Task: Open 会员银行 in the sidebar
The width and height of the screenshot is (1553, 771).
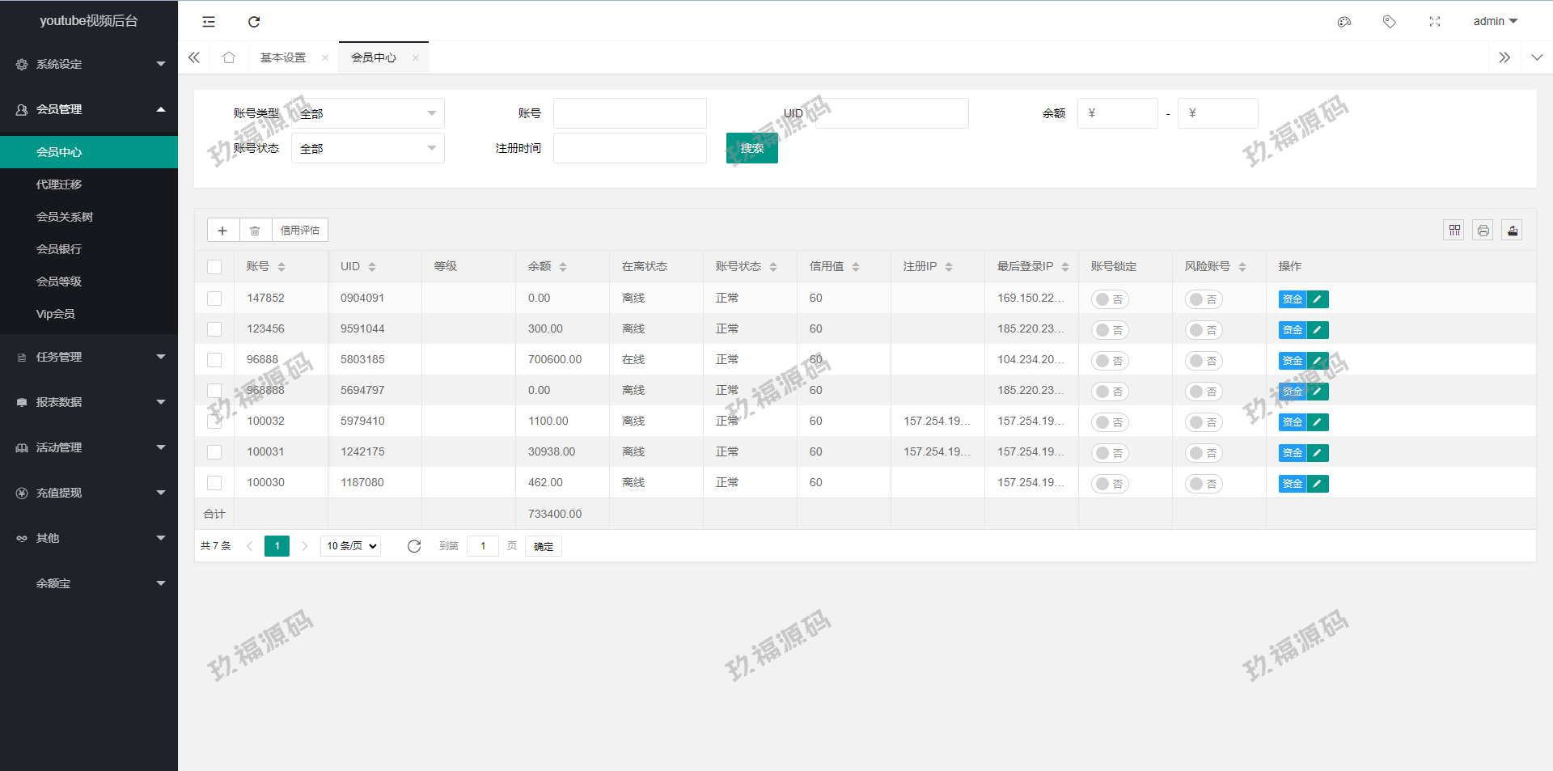Action: [x=59, y=249]
